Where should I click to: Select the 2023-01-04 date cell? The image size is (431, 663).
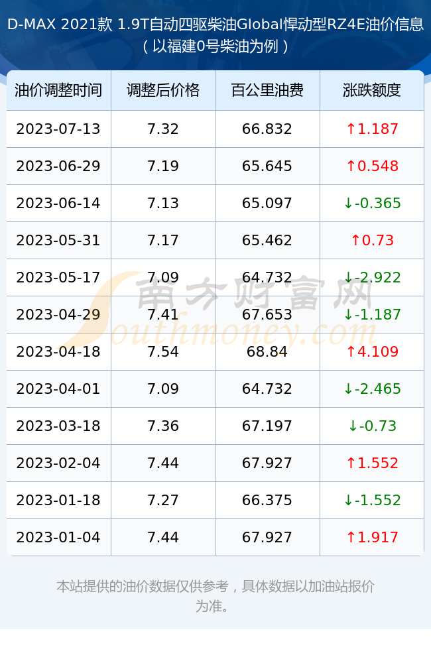tap(58, 538)
